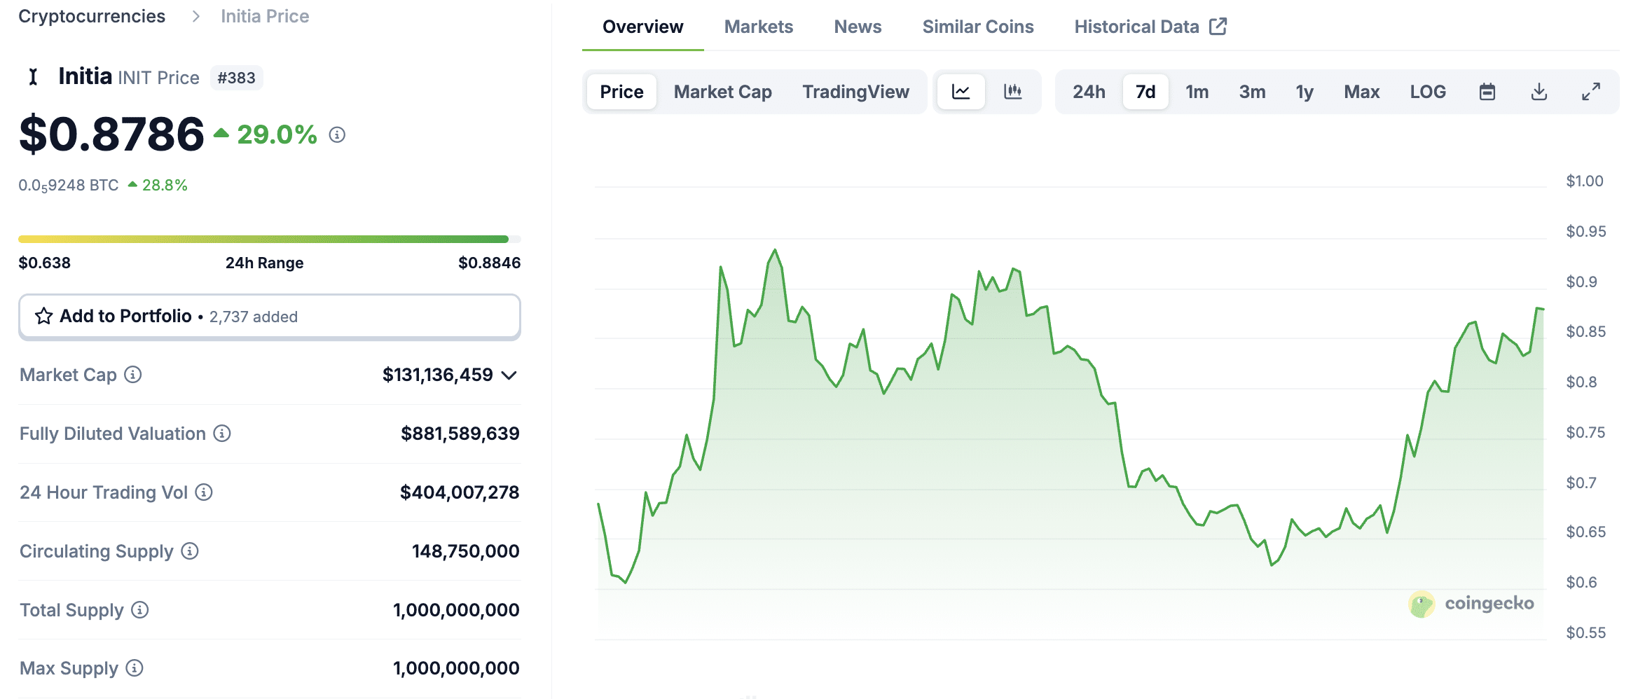1631x699 pixels.
Task: Click the Circulating Supply info icon
Action: [x=189, y=552]
